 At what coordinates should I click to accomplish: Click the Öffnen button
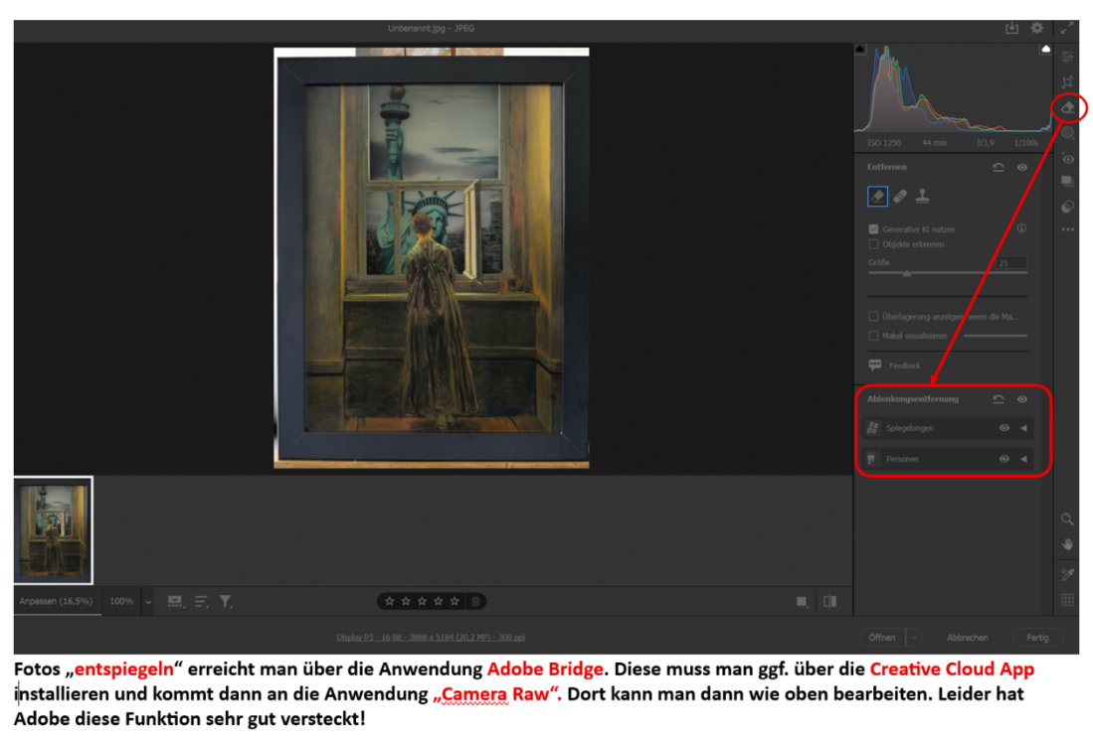pos(882,637)
